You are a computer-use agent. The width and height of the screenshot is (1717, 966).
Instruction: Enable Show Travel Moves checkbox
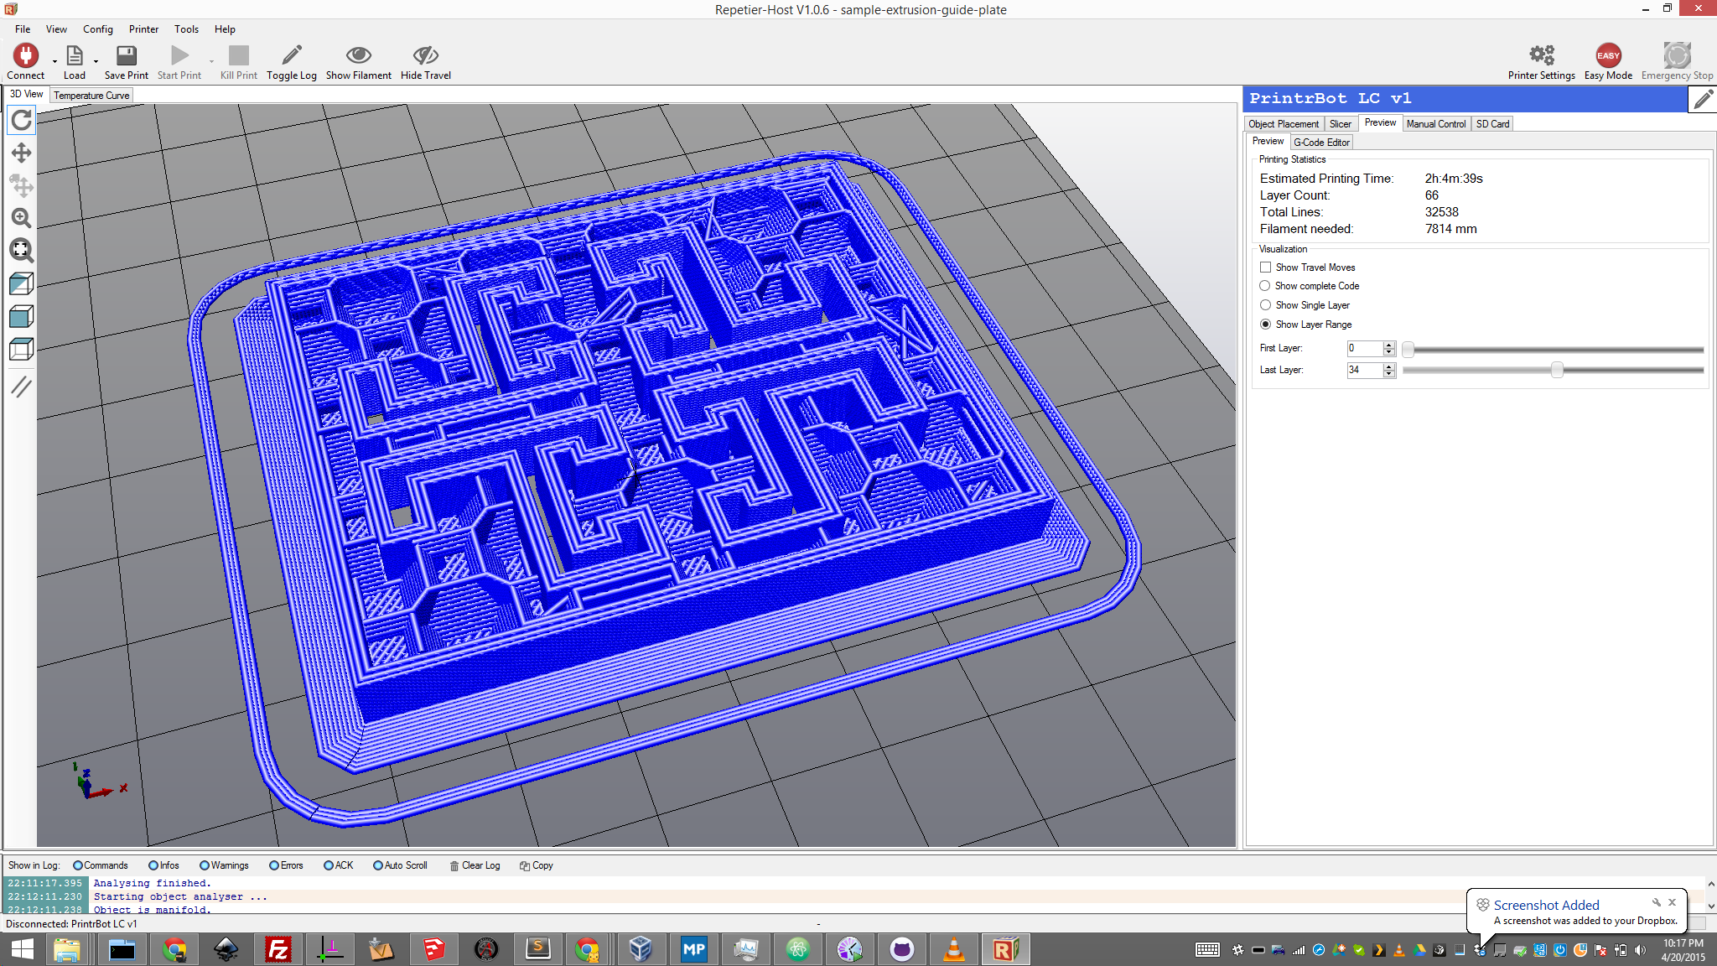pyautogui.click(x=1265, y=267)
